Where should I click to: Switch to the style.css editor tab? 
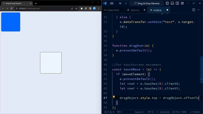point(135,10)
